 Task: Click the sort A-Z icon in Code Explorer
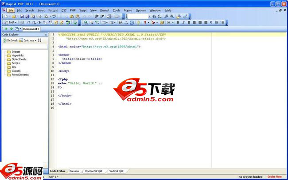[39, 40]
